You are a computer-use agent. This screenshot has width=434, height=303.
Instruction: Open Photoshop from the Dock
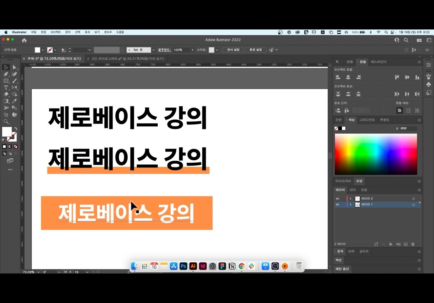[x=183, y=266]
